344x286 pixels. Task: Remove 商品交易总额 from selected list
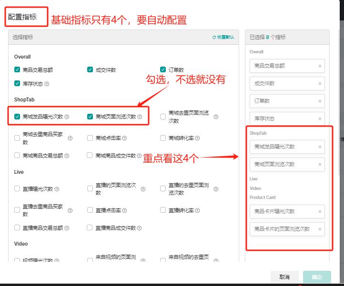pos(320,66)
